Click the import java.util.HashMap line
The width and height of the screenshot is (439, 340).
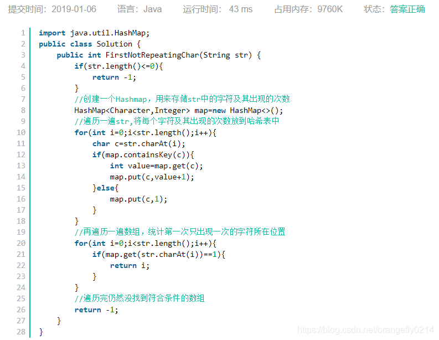(x=94, y=33)
